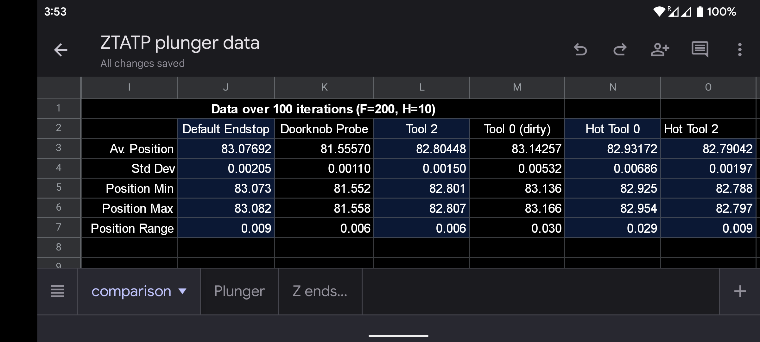Image resolution: width=760 pixels, height=342 pixels.
Task: Open the comments icon
Action: 700,50
